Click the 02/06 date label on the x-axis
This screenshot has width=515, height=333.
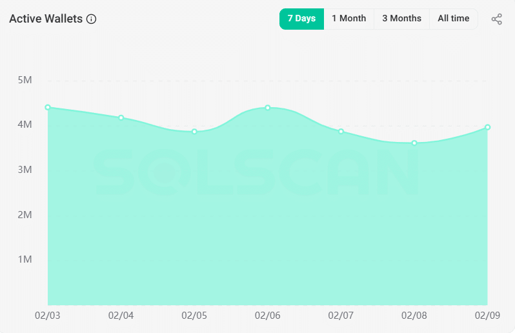[267, 316]
